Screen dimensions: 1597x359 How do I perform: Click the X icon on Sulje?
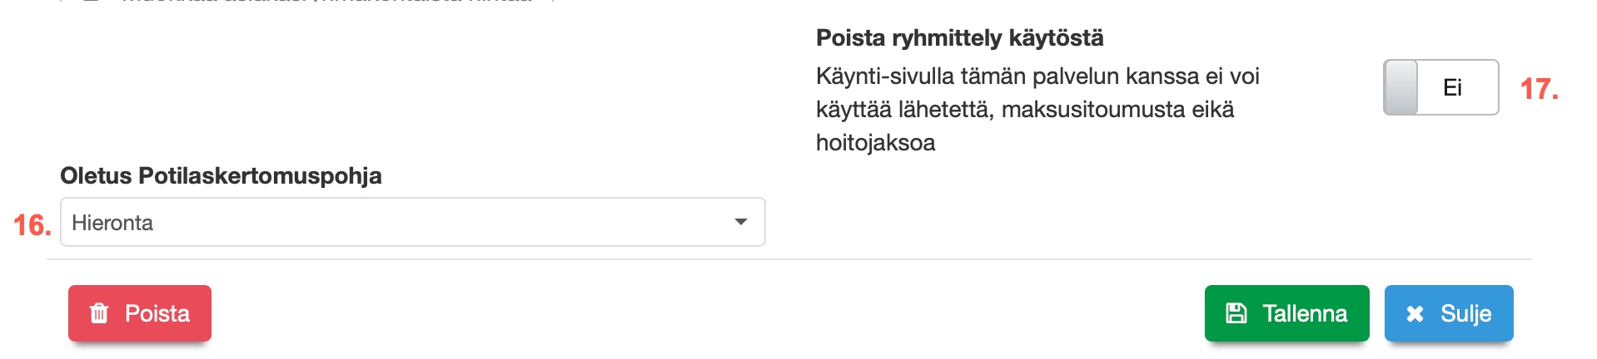1415,314
